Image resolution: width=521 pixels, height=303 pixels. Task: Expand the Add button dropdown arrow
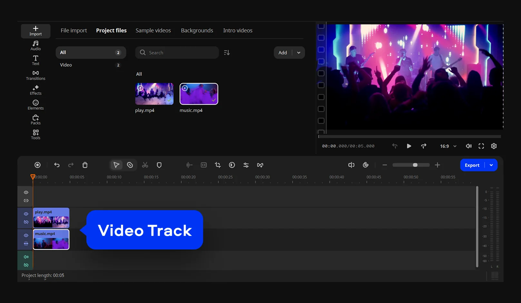[x=299, y=53]
